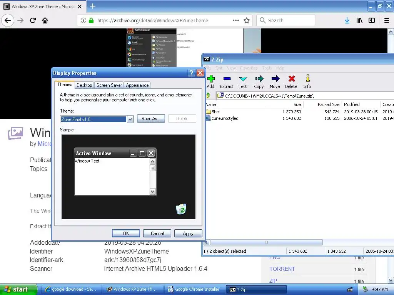Open the Screen Saver tab

click(109, 85)
